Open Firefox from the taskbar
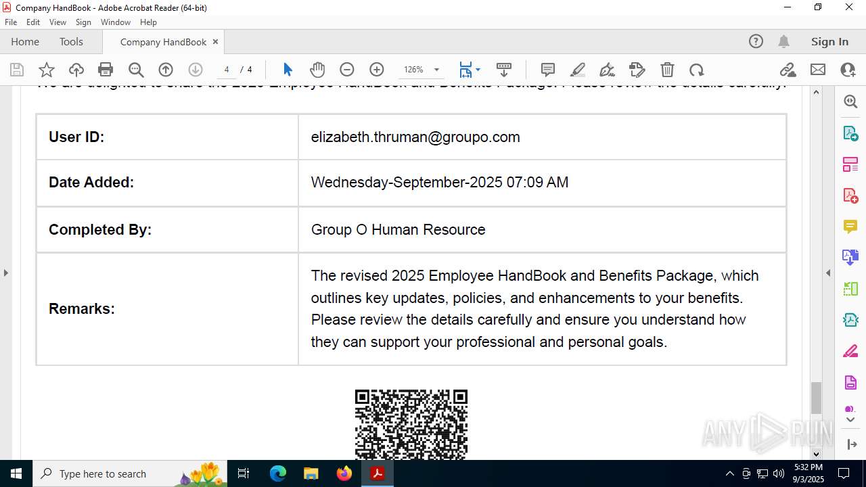The width and height of the screenshot is (866, 487). click(344, 473)
